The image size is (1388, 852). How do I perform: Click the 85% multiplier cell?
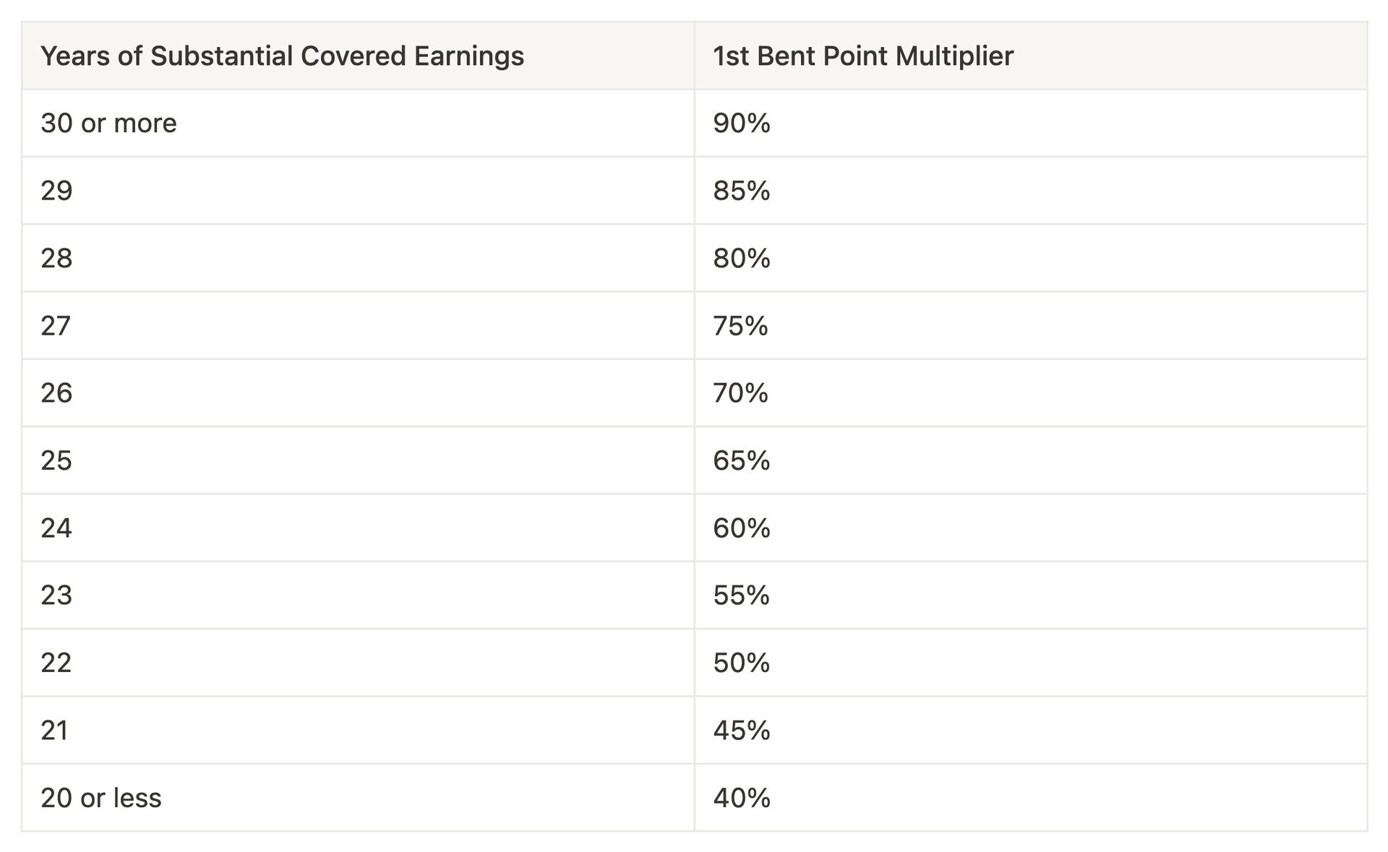click(1031, 191)
